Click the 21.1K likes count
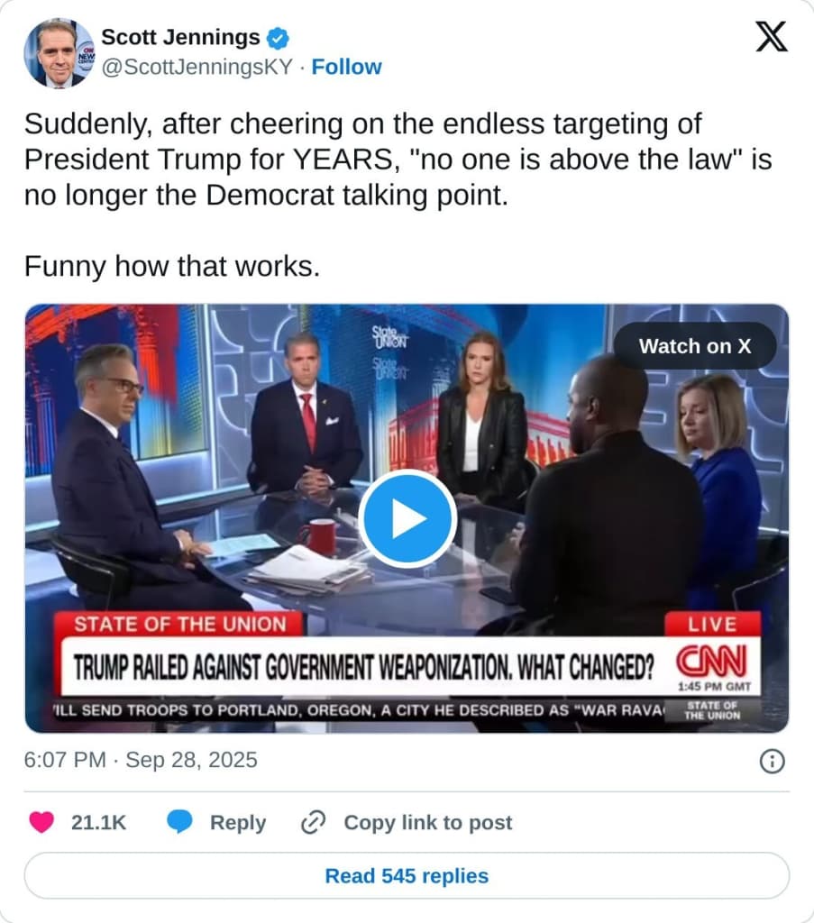814x923 pixels. (98, 822)
